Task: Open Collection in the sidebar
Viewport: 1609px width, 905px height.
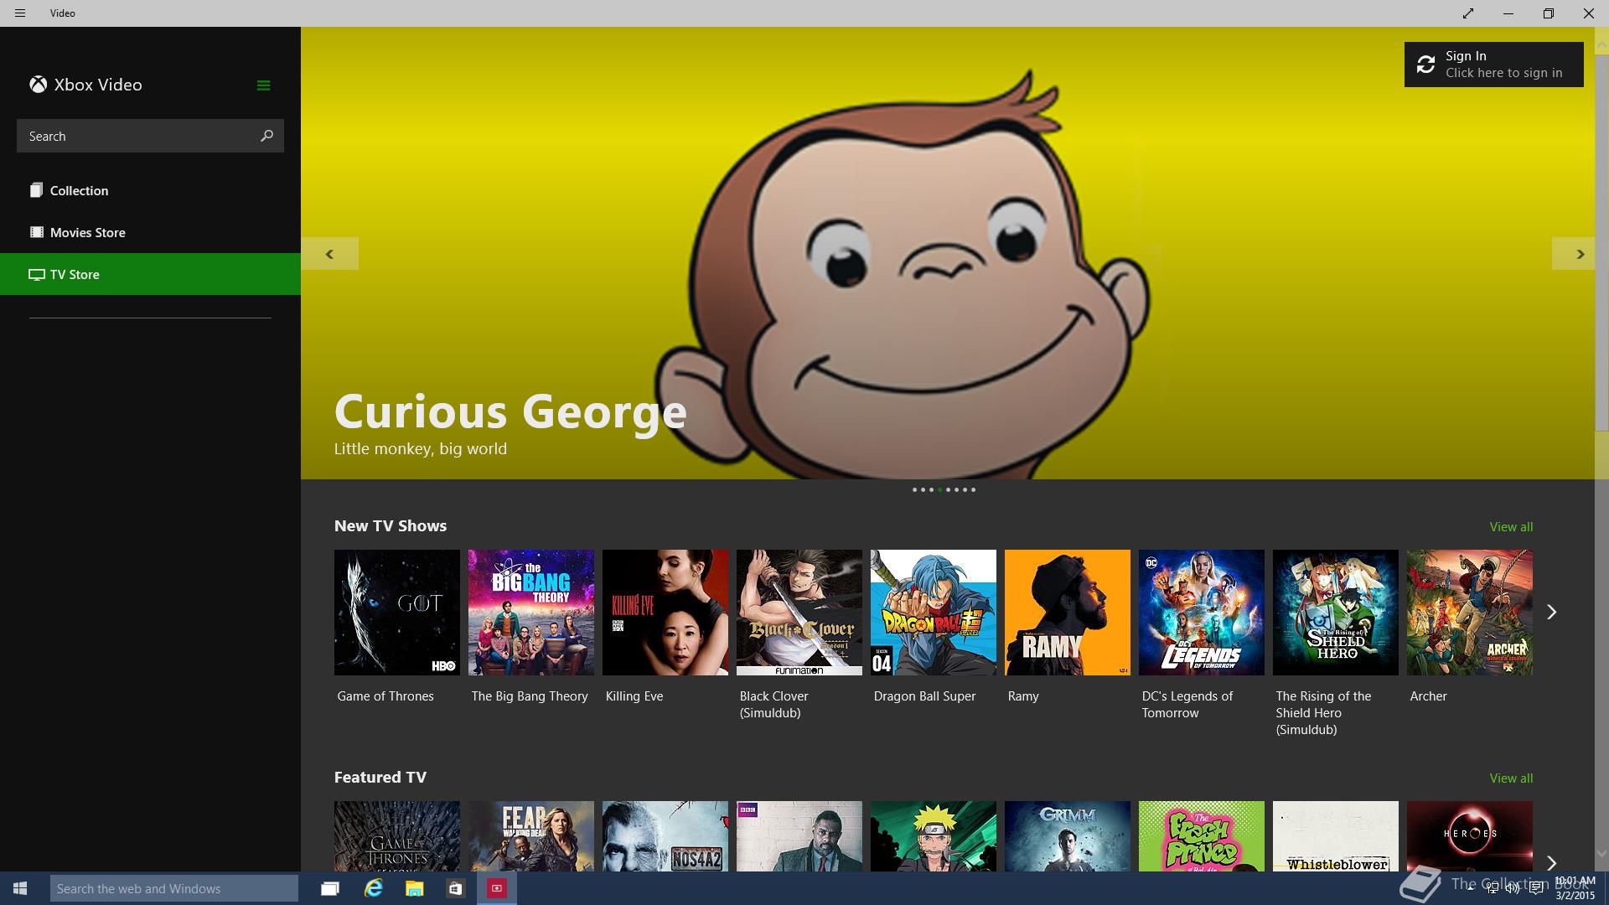Action: [150, 190]
